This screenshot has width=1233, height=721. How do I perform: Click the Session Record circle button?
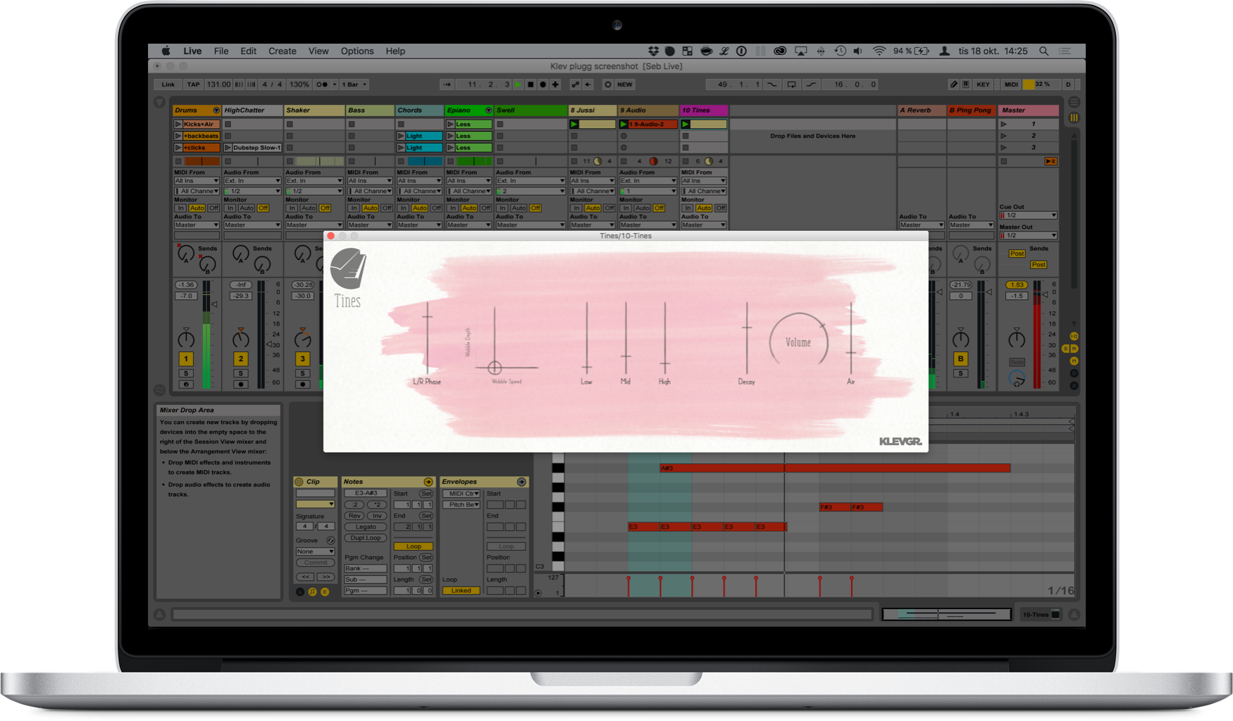pos(607,84)
